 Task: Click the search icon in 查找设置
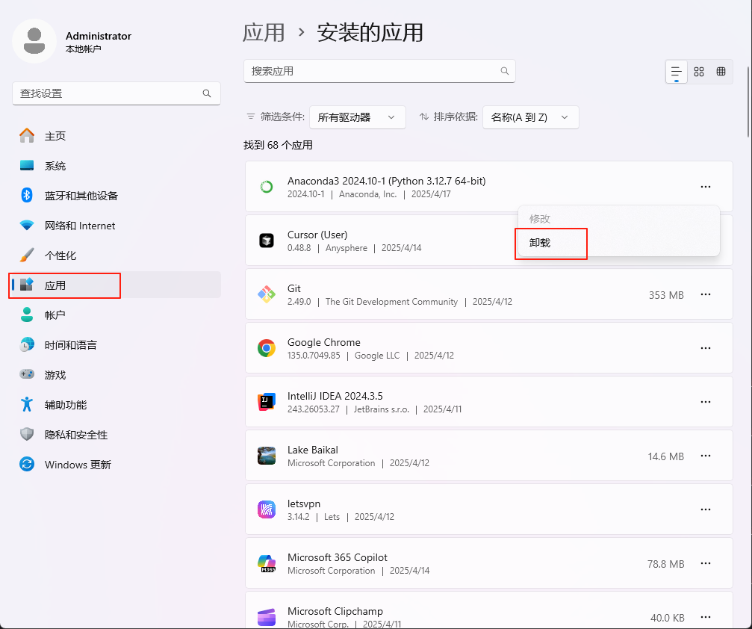207,93
